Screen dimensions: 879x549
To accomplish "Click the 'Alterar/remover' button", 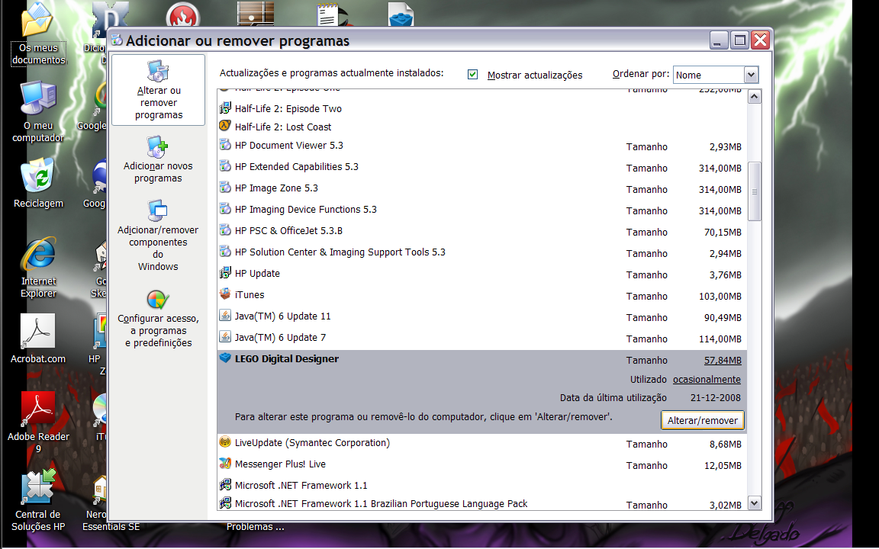I will [703, 421].
